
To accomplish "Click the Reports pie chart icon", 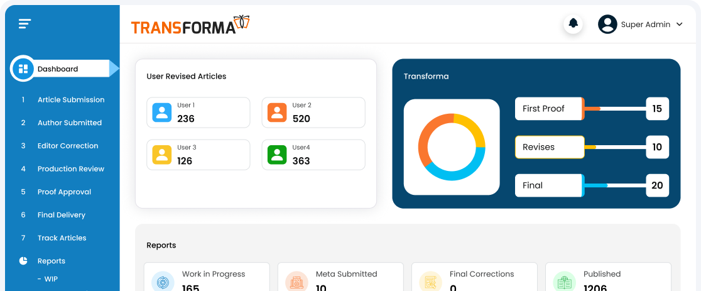I will point(23,261).
